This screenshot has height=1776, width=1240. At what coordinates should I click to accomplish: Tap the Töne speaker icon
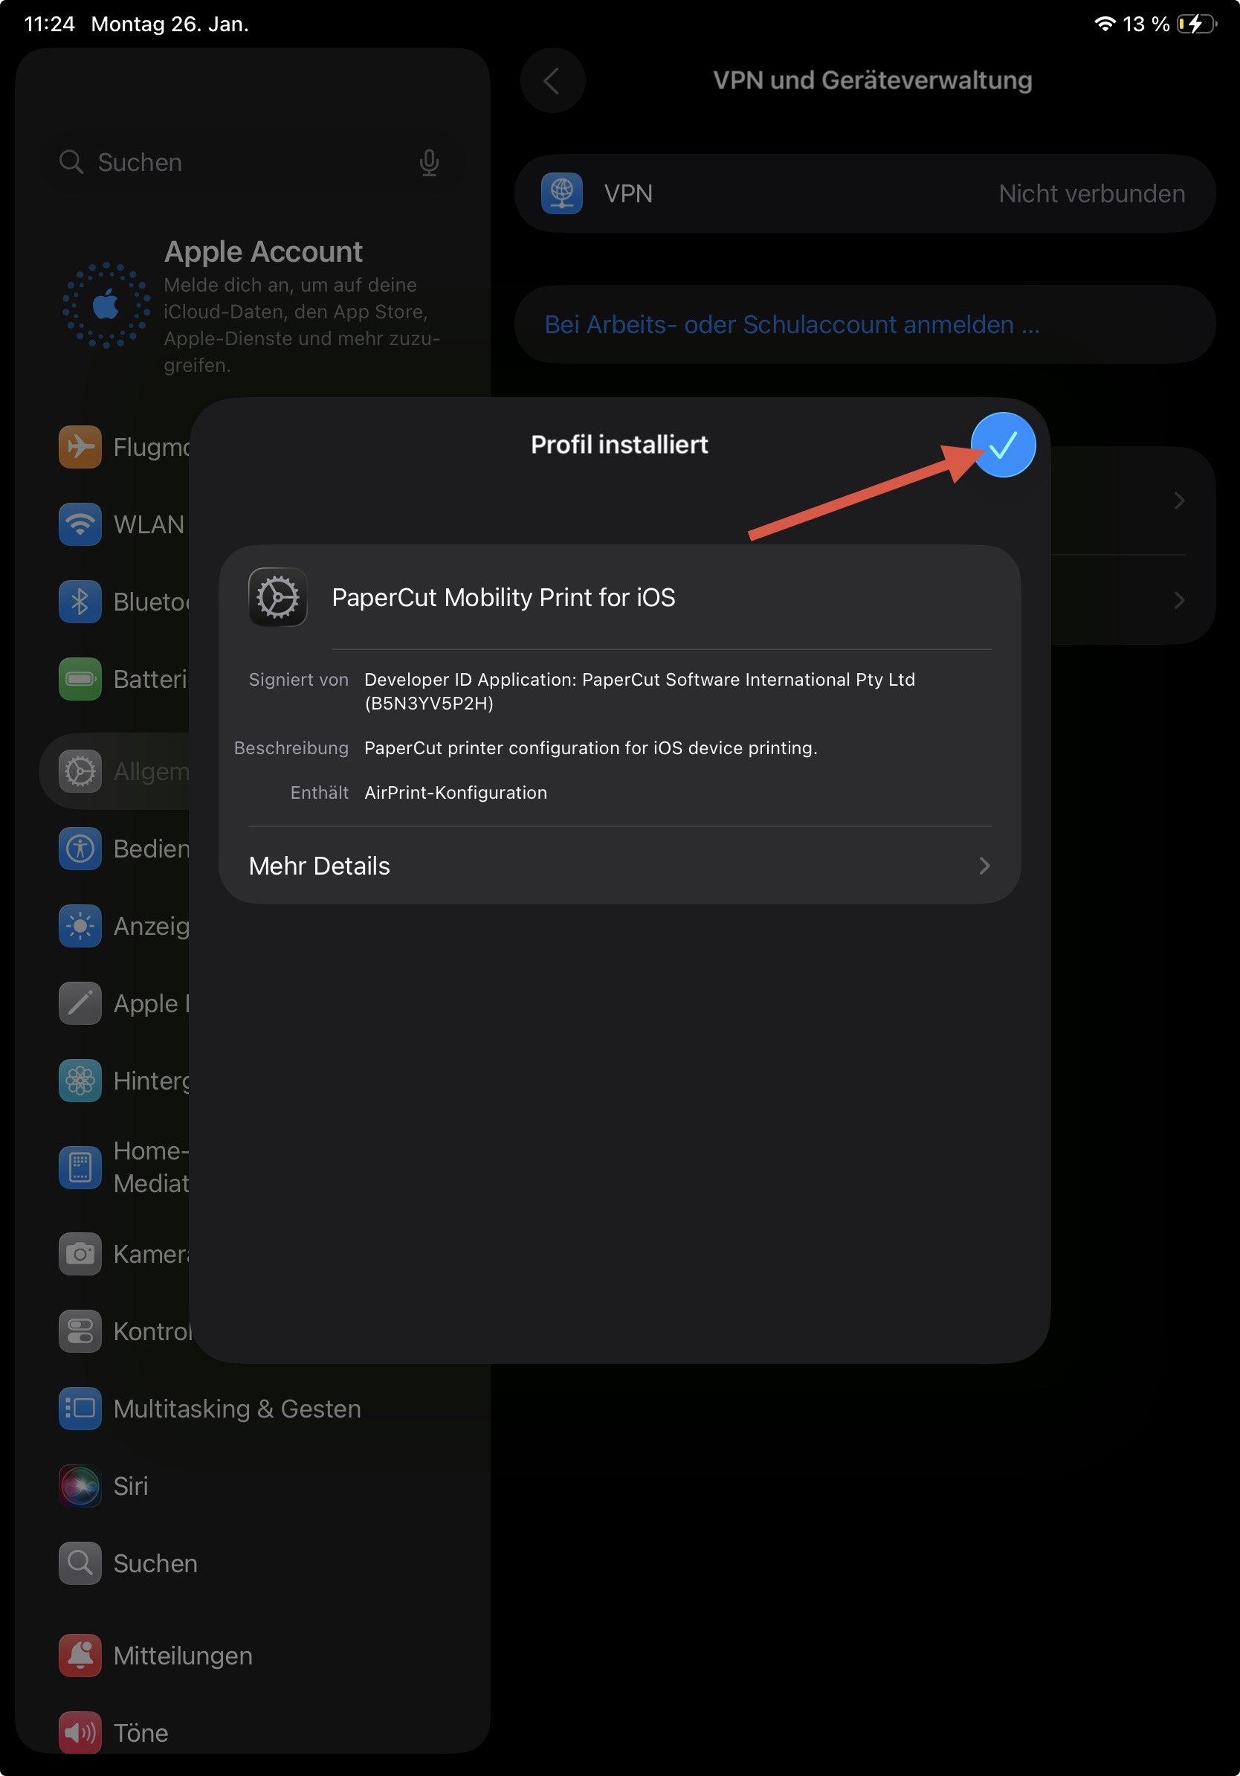[80, 1733]
